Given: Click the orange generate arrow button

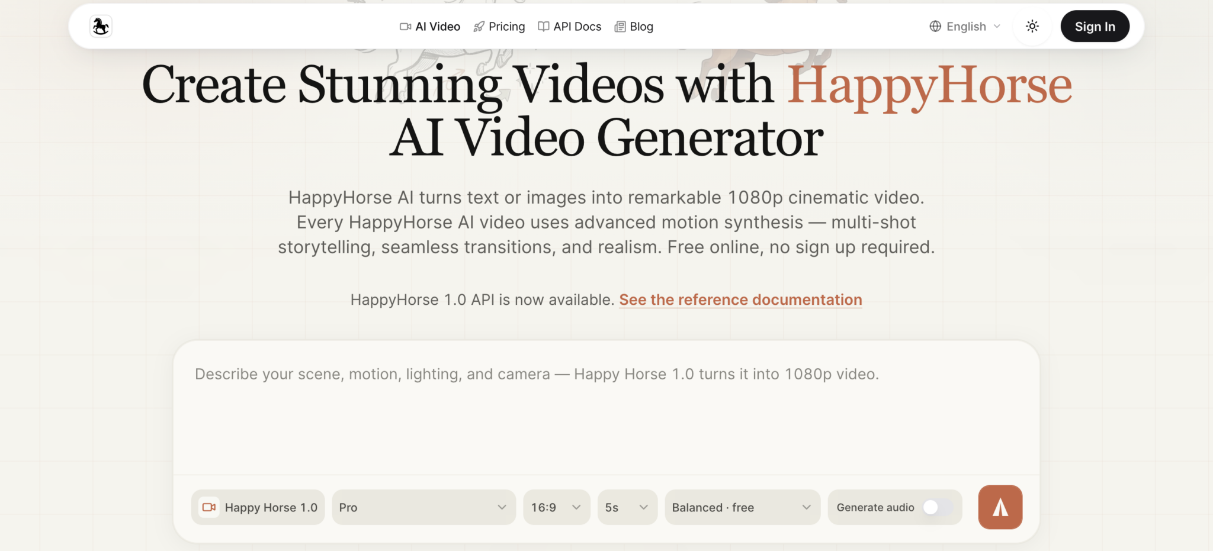Looking at the screenshot, I should coord(1000,507).
